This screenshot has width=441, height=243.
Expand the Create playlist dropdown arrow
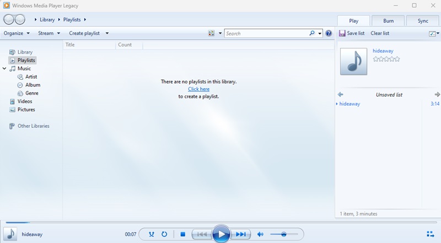point(107,33)
